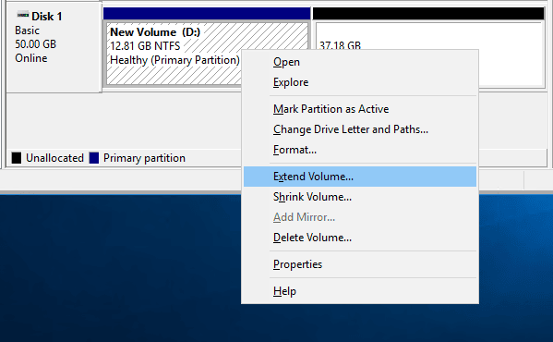Click the blue Primary partition legend swatch

(94, 158)
